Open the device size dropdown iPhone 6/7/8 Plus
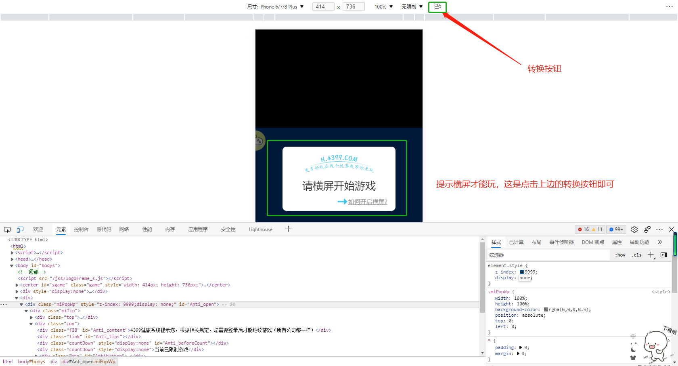 276,6
